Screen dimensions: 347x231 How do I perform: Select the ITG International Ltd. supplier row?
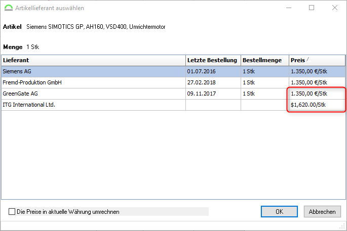coord(173,105)
